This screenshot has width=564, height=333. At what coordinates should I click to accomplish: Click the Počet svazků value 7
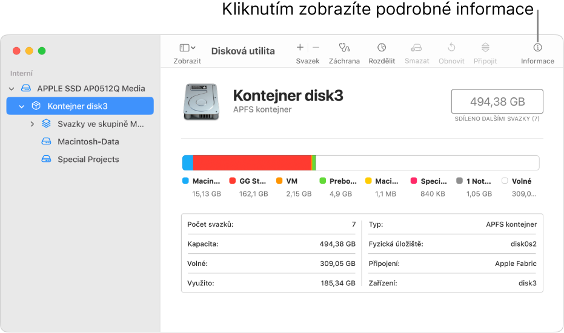[x=354, y=224]
